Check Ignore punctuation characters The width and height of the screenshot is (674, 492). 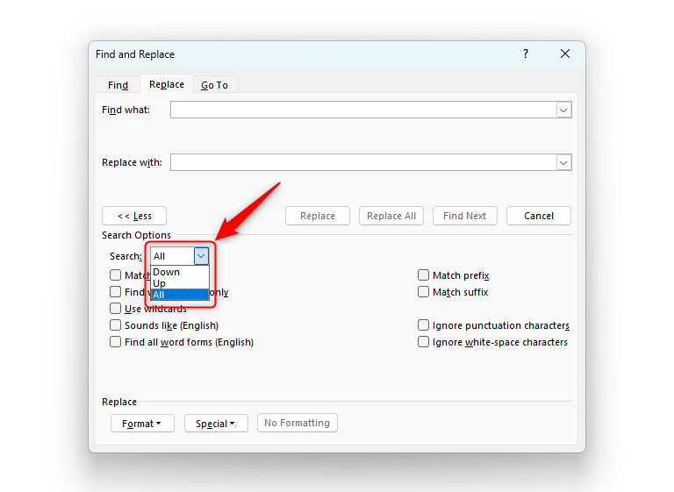pyautogui.click(x=423, y=325)
